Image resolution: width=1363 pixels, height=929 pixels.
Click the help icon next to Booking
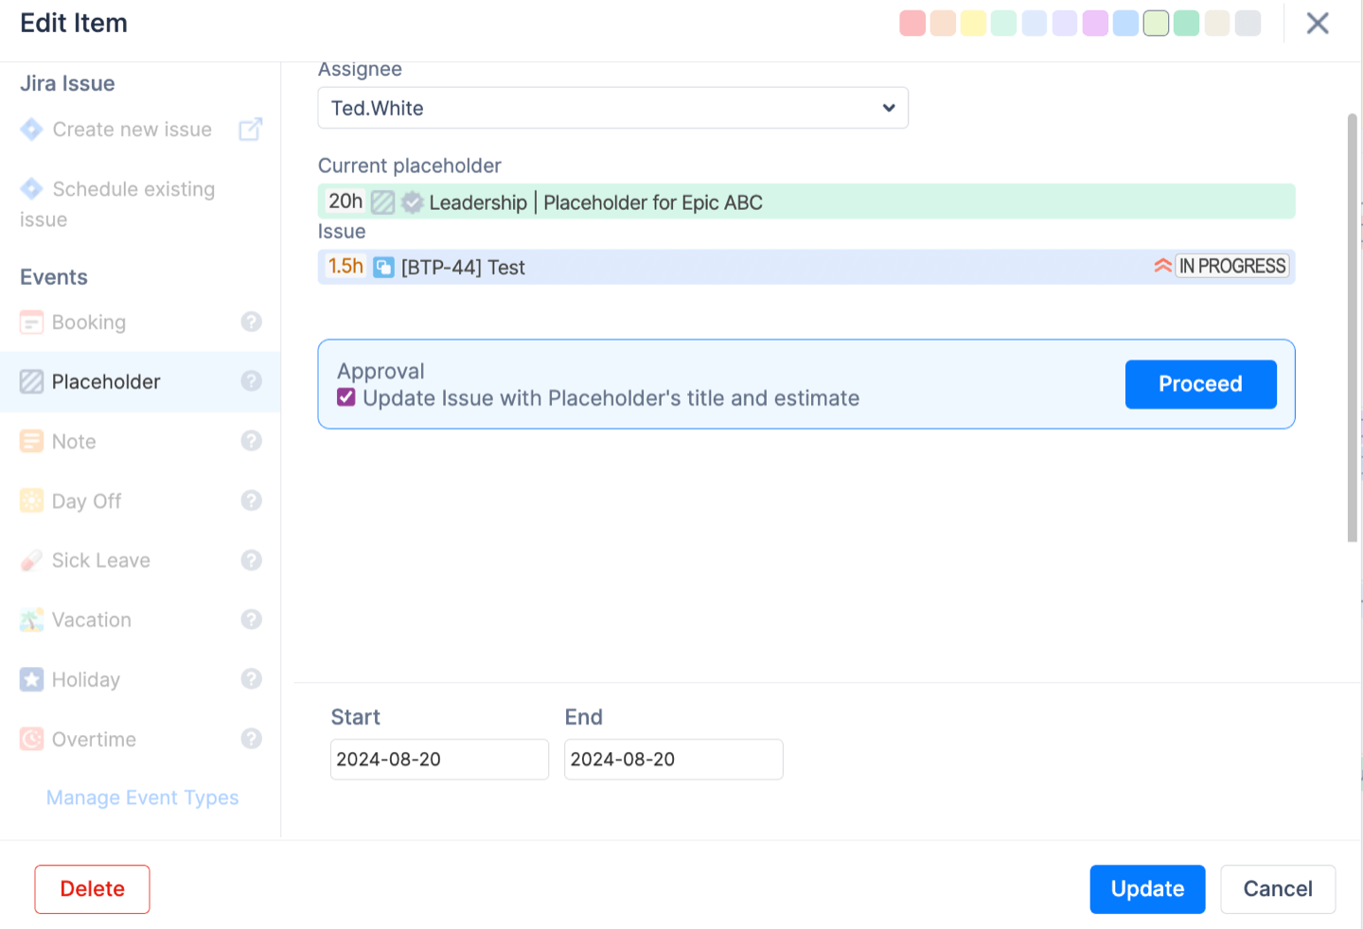(x=251, y=322)
